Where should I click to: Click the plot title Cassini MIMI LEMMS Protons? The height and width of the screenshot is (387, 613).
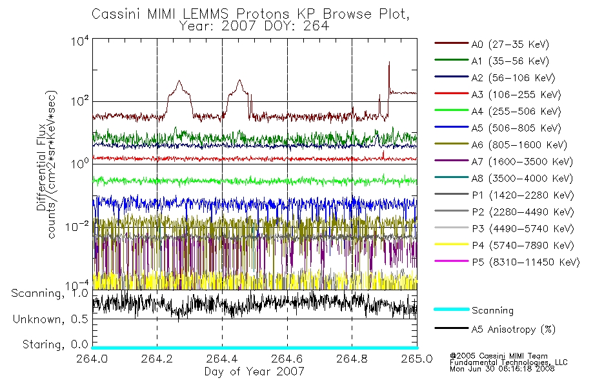(250, 14)
